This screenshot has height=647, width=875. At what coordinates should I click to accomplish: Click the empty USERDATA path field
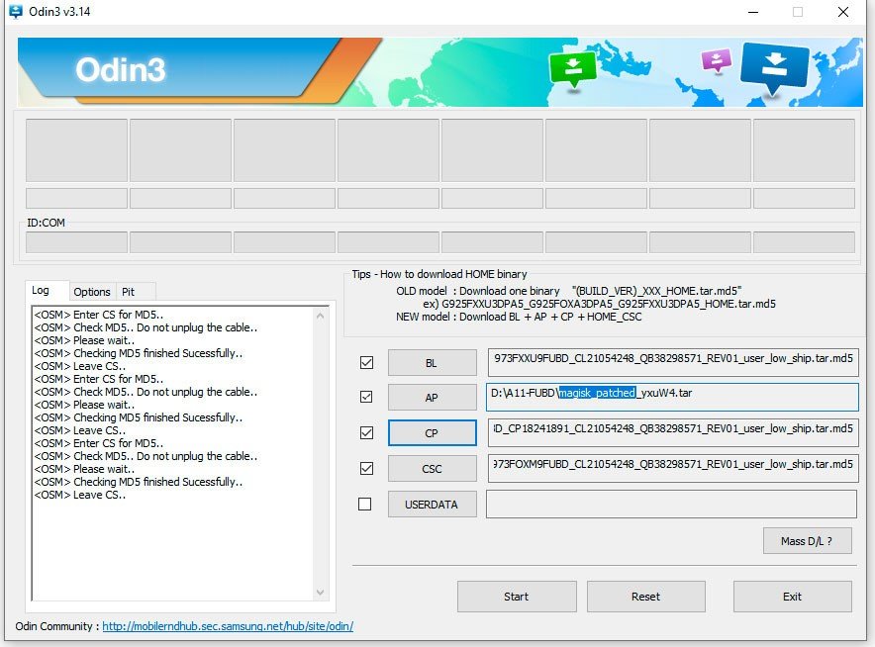tap(671, 505)
